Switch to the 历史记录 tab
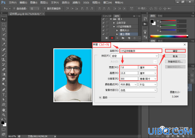 click(x=107, y=16)
